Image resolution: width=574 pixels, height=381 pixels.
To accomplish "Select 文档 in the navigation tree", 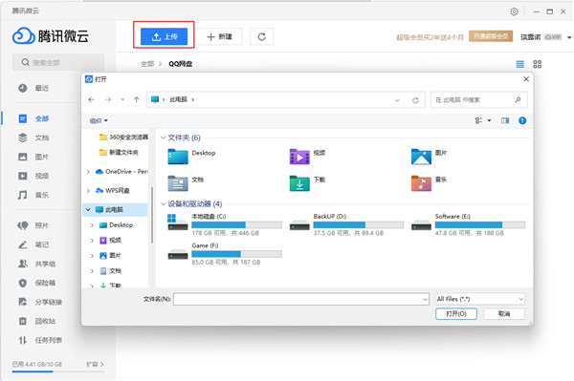I will click(110, 270).
